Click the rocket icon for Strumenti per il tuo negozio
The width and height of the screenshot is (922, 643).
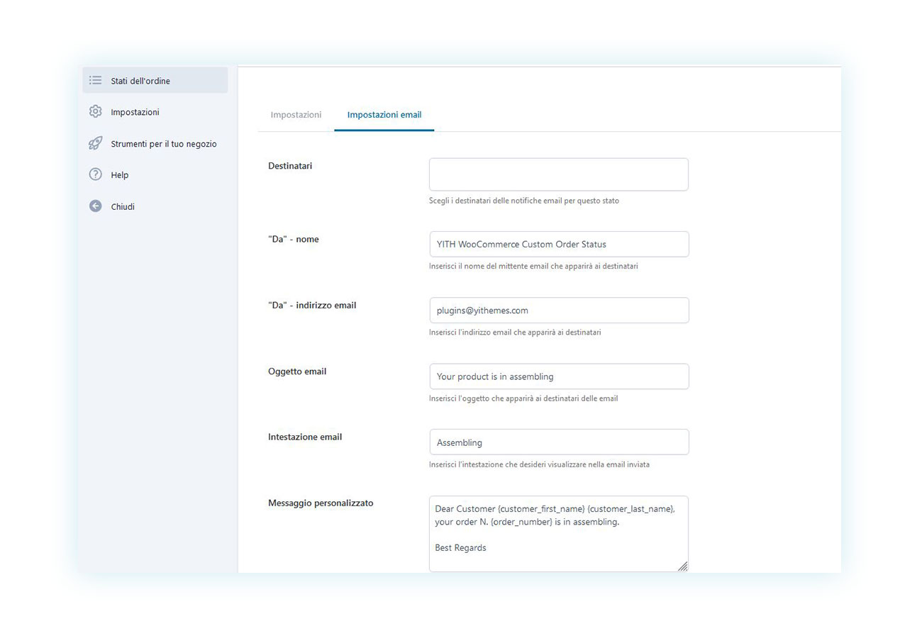coord(96,143)
